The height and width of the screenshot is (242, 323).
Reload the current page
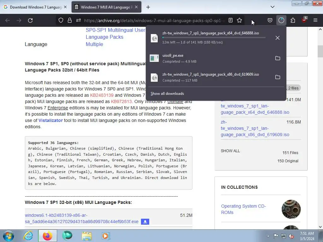coord(30,20)
